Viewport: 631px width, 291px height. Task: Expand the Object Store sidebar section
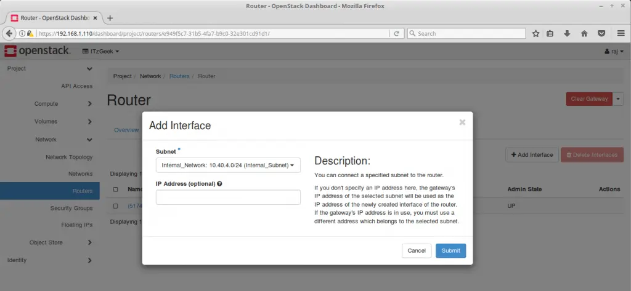coord(89,242)
